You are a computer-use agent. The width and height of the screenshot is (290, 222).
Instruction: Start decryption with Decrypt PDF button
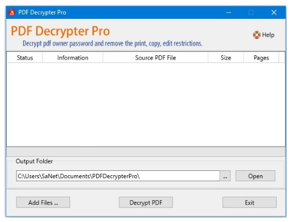pyautogui.click(x=146, y=202)
